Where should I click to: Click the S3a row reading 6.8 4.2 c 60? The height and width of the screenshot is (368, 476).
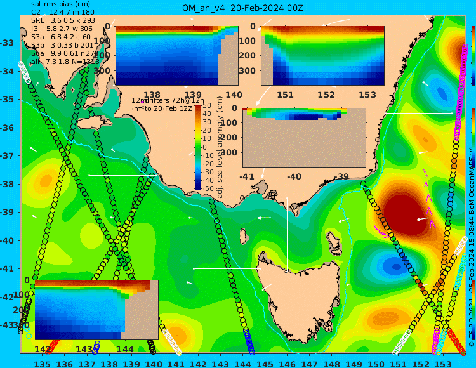[61, 37]
